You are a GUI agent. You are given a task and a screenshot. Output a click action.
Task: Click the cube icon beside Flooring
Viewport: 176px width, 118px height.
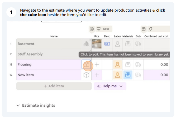[86, 65]
